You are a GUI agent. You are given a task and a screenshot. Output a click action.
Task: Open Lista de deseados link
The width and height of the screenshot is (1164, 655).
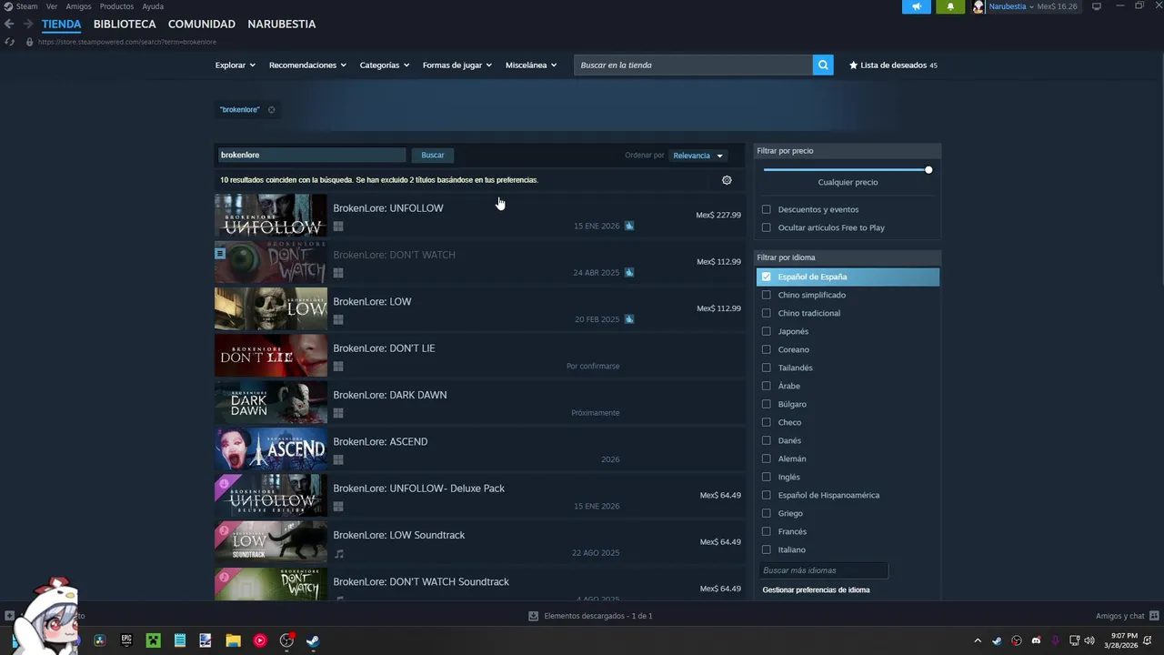pos(893,65)
